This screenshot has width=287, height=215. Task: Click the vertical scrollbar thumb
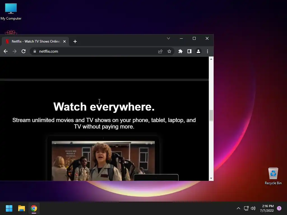click(x=211, y=115)
